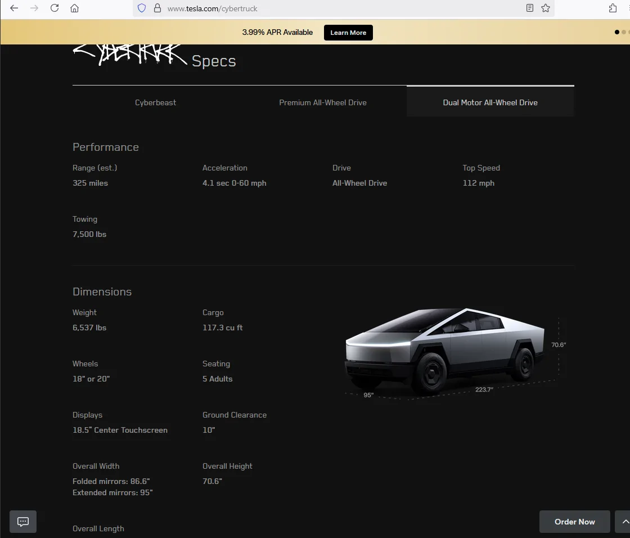Switch to the Cyberbeast specs tab
This screenshot has width=630, height=538.
pos(155,102)
